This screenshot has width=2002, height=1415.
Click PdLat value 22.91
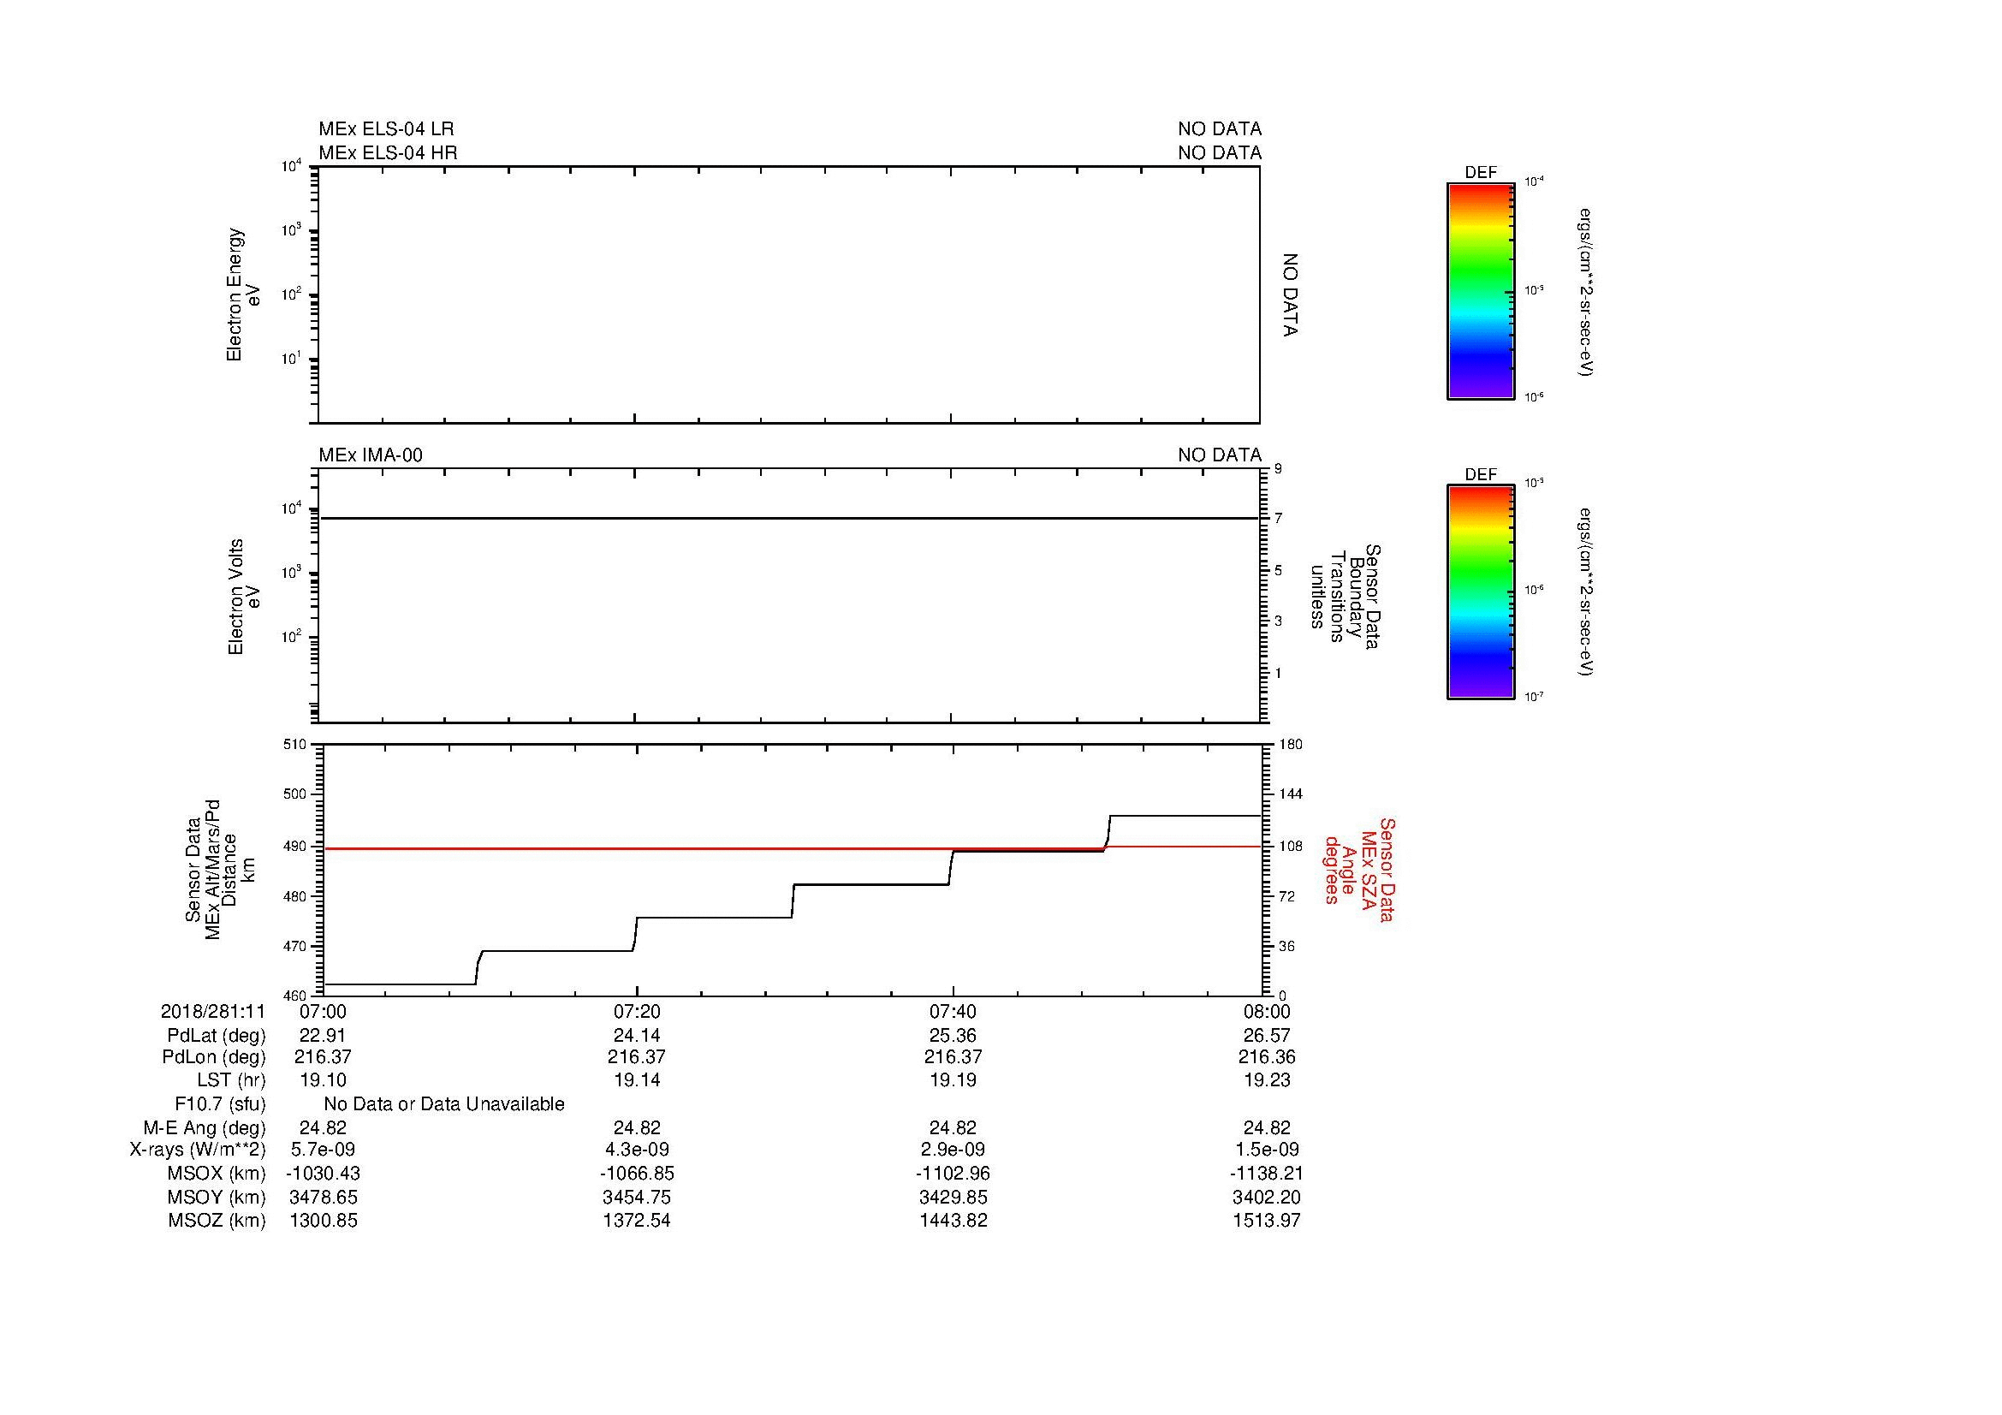pyautogui.click(x=323, y=1036)
